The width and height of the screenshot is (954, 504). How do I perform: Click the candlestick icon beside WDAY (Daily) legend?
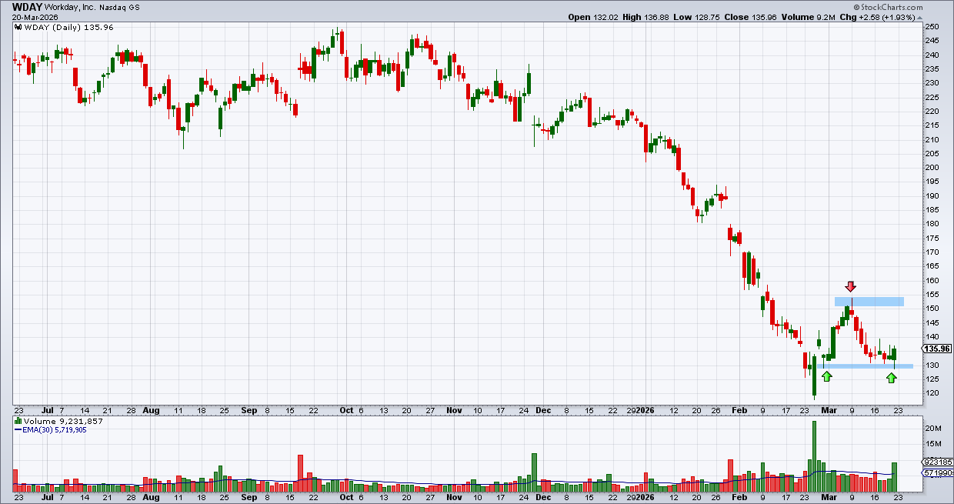[17, 27]
